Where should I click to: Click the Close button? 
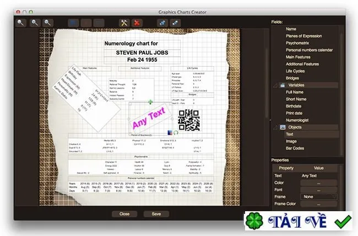click(124, 214)
